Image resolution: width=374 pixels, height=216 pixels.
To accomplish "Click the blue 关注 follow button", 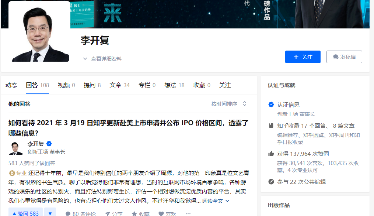I will [303, 56].
